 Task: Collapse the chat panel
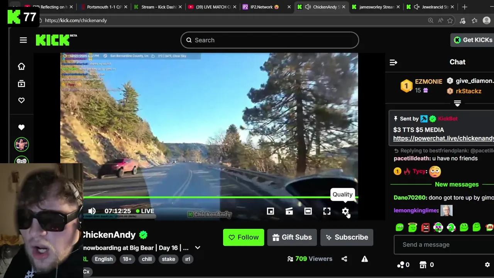click(x=393, y=62)
